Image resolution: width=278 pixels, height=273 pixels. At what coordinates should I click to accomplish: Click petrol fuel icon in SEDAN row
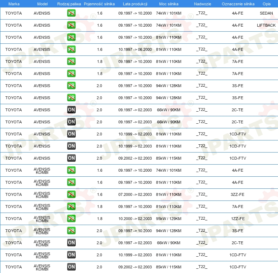pos(71,13)
